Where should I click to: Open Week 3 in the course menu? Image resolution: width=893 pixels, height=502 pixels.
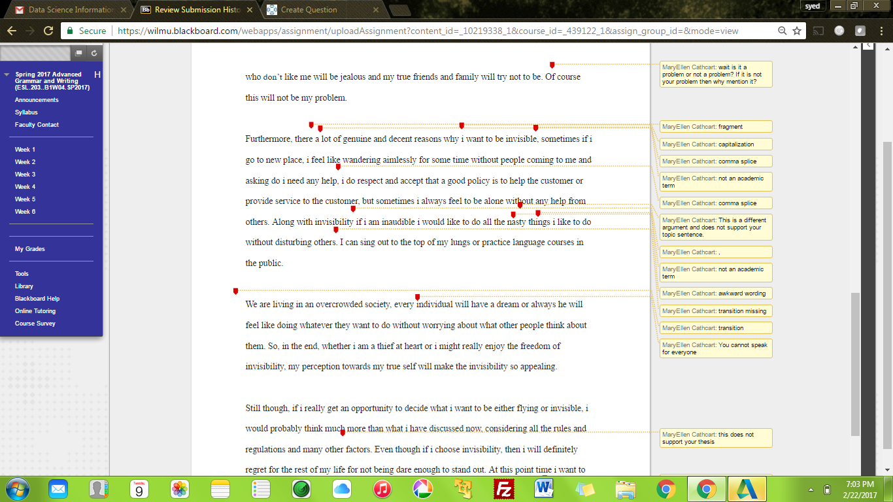[x=25, y=175]
